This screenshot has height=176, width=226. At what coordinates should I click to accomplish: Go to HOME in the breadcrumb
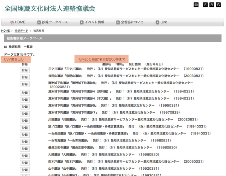click(x=6, y=31)
